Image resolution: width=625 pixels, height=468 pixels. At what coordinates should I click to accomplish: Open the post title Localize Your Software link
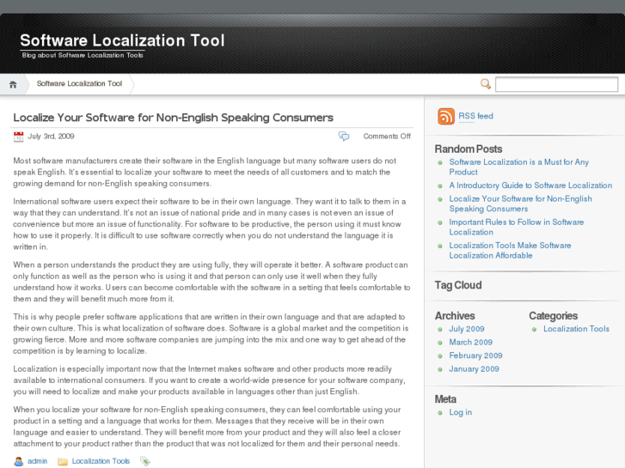[x=173, y=118]
